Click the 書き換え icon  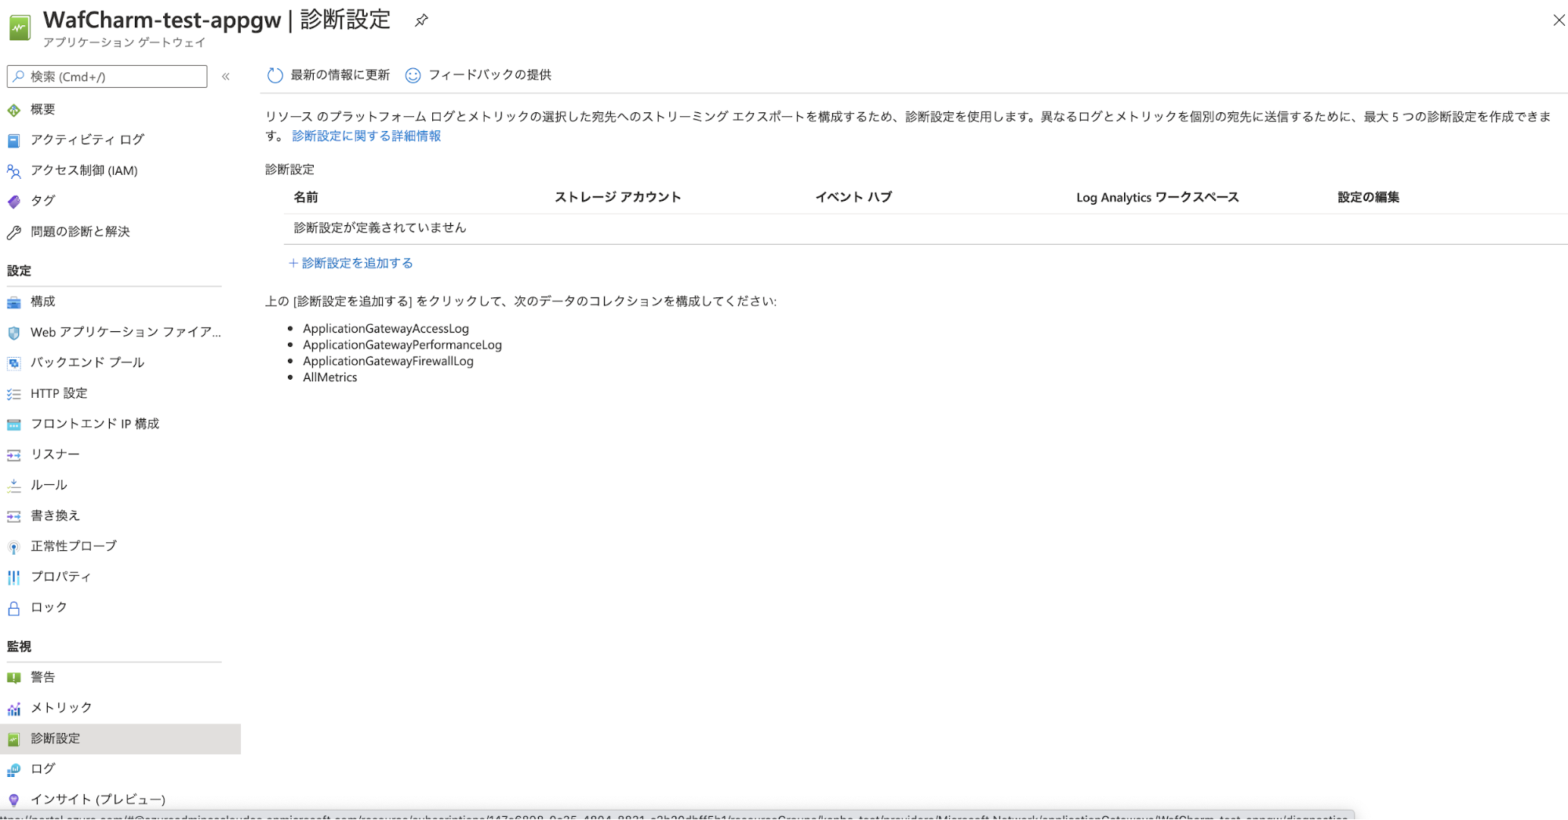pos(14,516)
